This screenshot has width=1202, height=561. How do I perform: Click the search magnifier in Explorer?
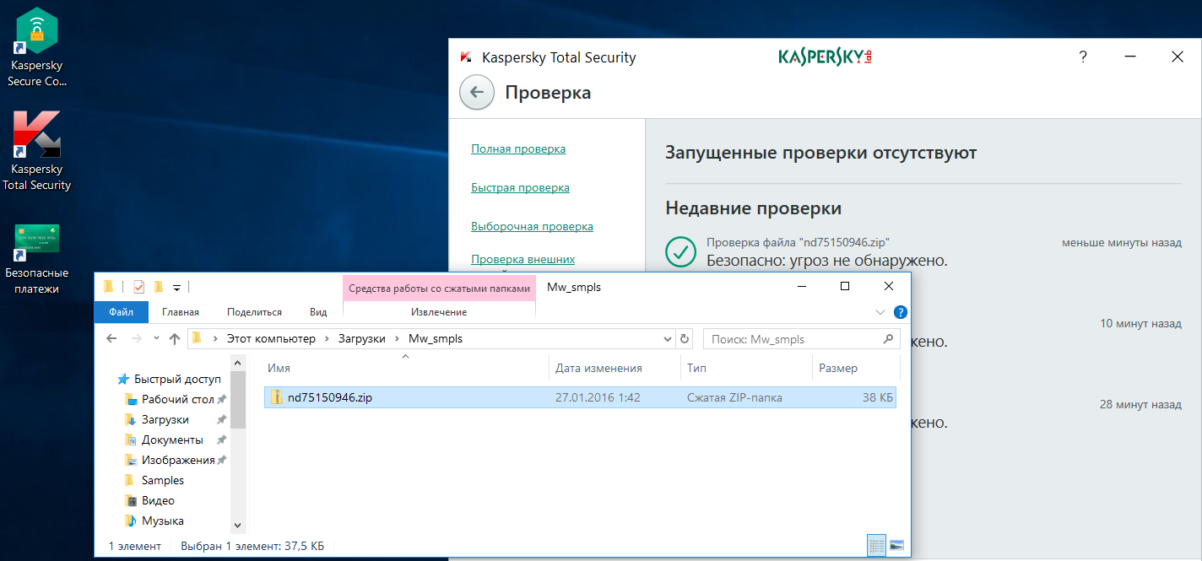click(887, 338)
